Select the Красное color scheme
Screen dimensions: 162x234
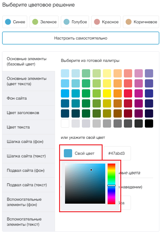(x=106, y=22)
